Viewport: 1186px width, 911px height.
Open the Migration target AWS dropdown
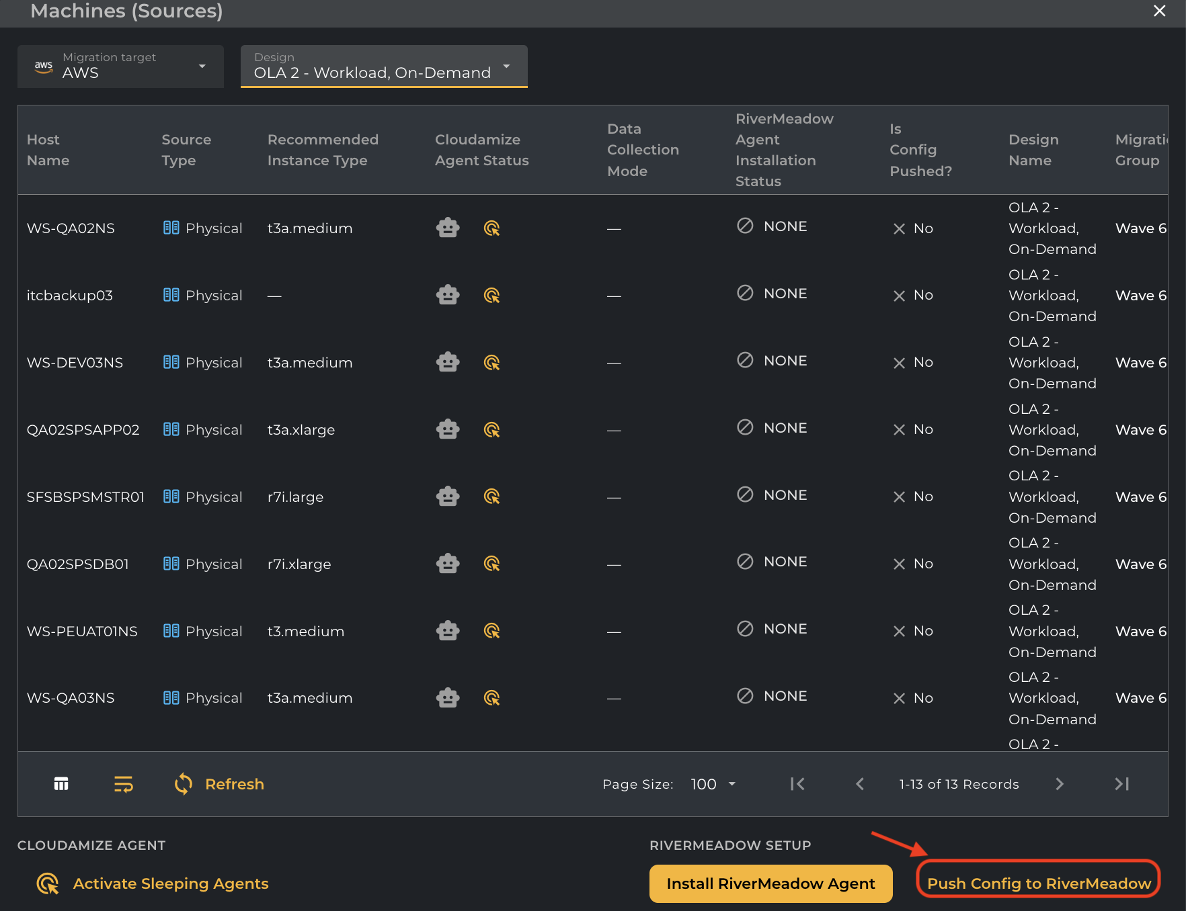tap(120, 67)
